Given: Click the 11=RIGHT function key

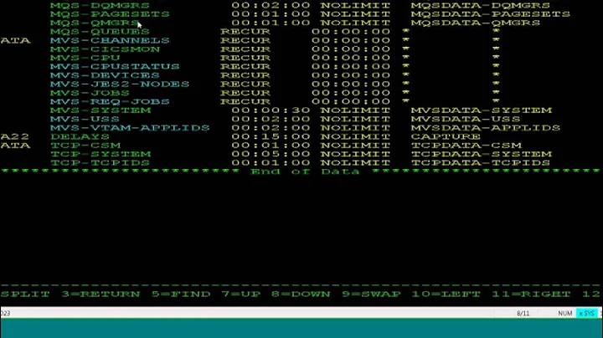Looking at the screenshot, I should click(x=532, y=294).
